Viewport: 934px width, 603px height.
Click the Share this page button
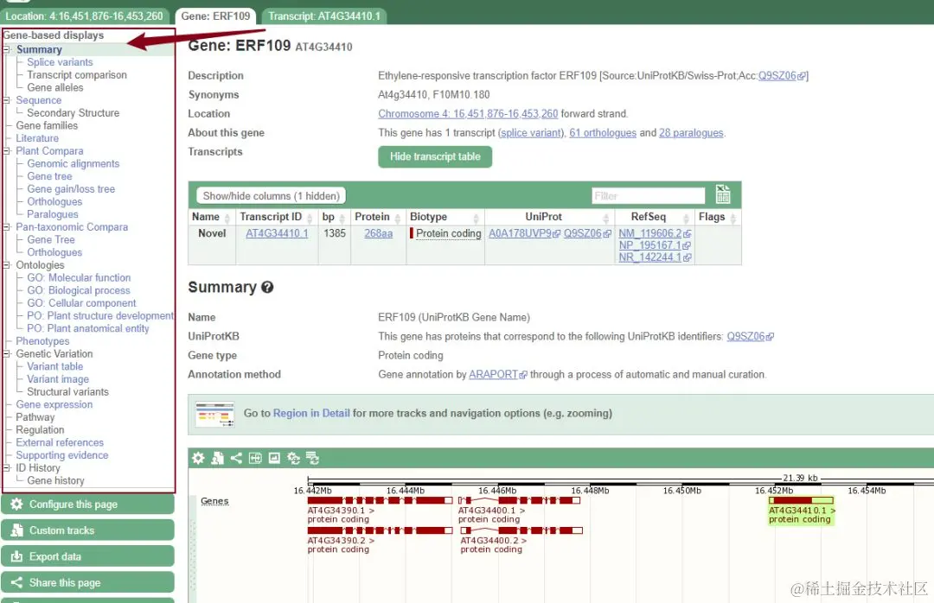tap(87, 583)
